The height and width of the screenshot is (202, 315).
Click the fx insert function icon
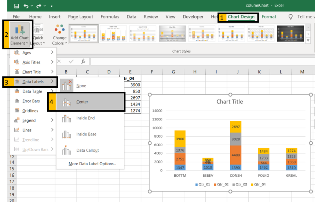click(x=83, y=61)
